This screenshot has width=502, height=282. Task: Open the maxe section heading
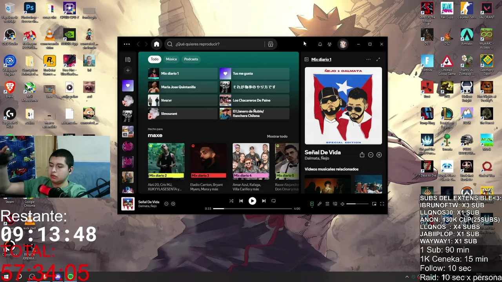(155, 136)
